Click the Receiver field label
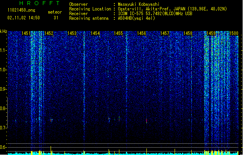Screen dimensions: 243x155 pyautogui.click(x=78, y=14)
